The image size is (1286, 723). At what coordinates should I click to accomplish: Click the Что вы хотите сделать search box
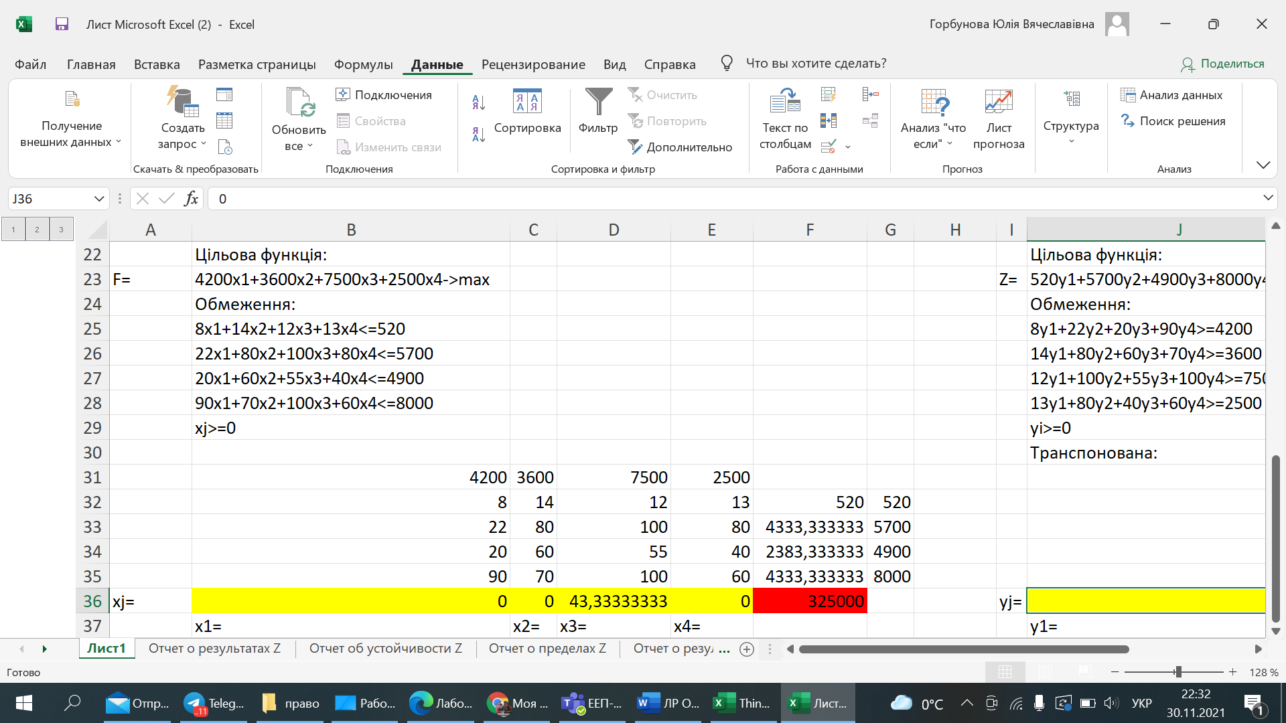tap(816, 63)
